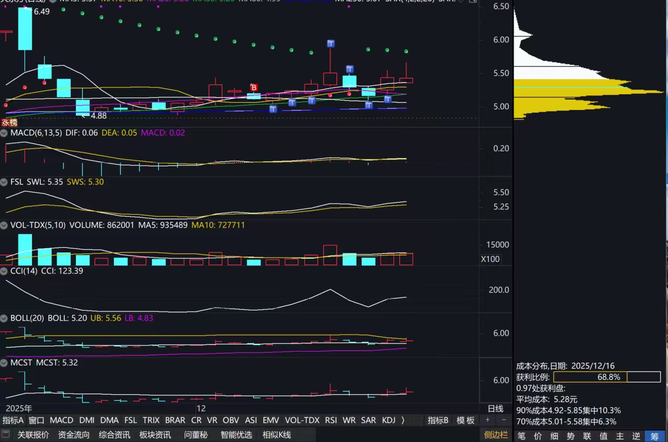The image size is (668, 442).
Task: Select the DMA indicator tab
Action: coord(109,420)
